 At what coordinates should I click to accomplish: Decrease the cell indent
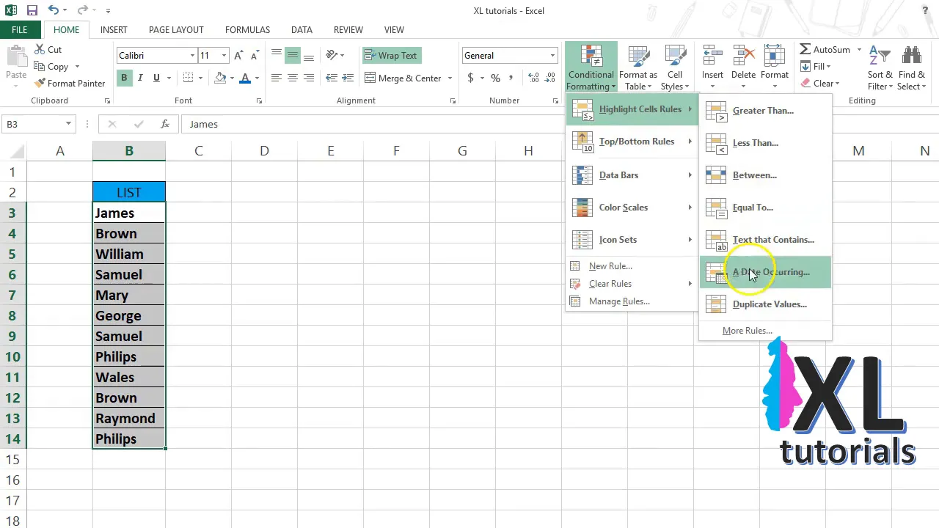pyautogui.click(x=331, y=78)
